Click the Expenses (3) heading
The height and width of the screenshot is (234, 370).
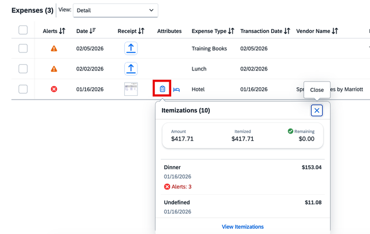pyautogui.click(x=32, y=10)
